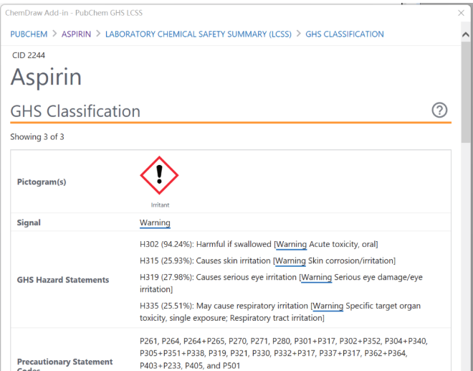This screenshot has height=371, width=473.
Task: Click the Warning link in Signal row
Action: pos(155,222)
